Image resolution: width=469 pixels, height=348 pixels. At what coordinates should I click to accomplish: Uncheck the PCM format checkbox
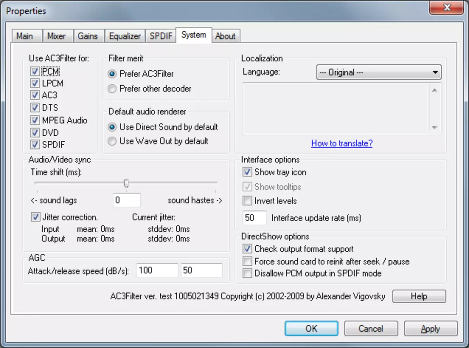pos(35,71)
